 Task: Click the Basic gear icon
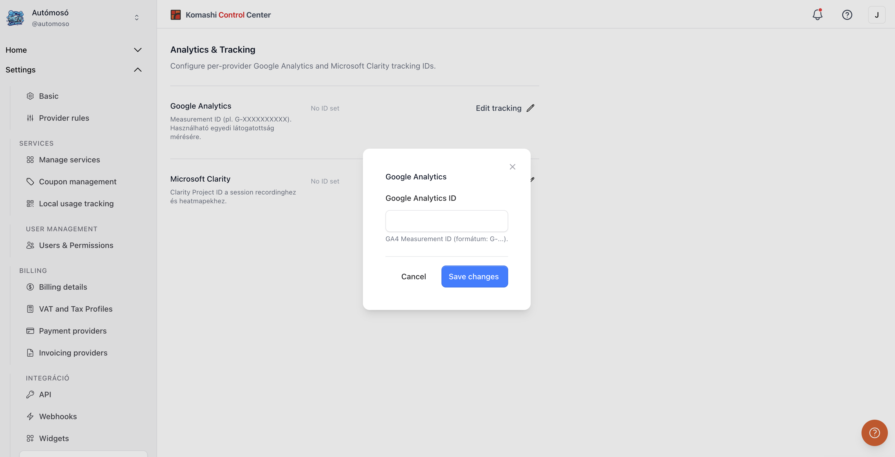(30, 96)
